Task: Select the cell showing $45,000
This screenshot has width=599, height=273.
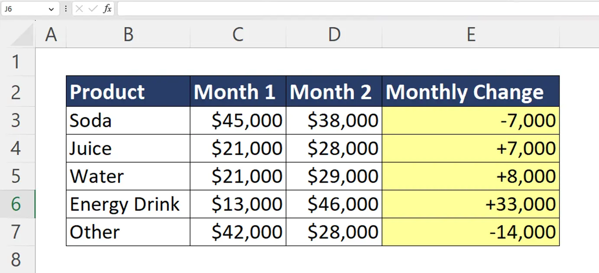Action: point(237,120)
